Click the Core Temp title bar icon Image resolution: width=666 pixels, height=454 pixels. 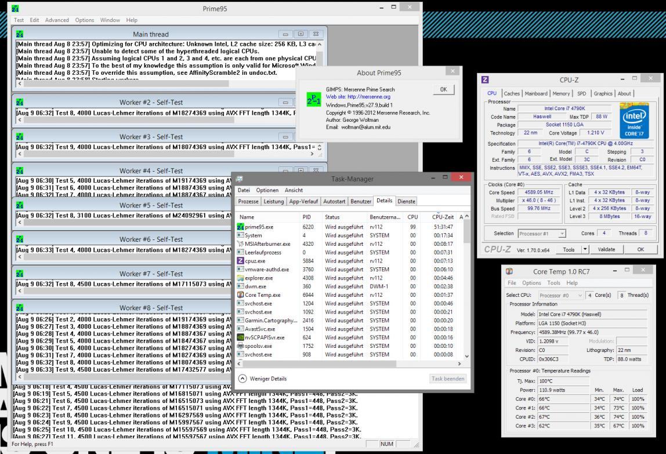point(509,271)
